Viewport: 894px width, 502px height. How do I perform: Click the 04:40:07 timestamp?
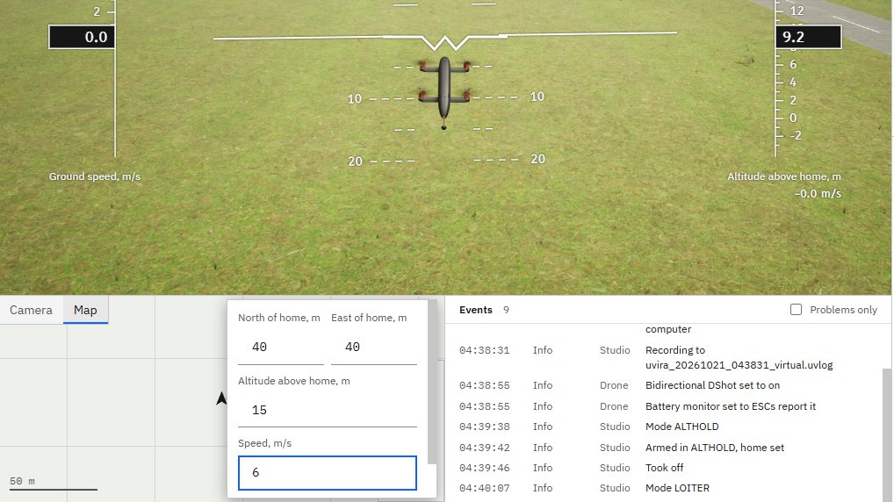coord(484,488)
